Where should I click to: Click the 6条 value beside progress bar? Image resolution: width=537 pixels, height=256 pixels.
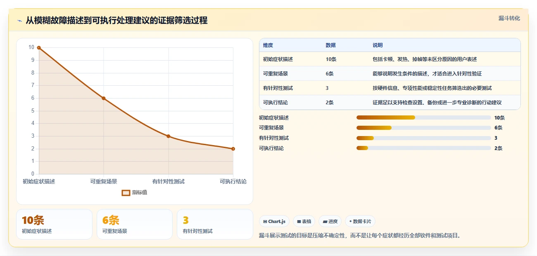[x=498, y=128]
